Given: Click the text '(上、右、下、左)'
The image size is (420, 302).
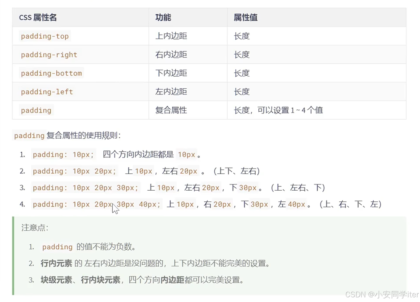Looking at the screenshot, I should click(350, 204).
